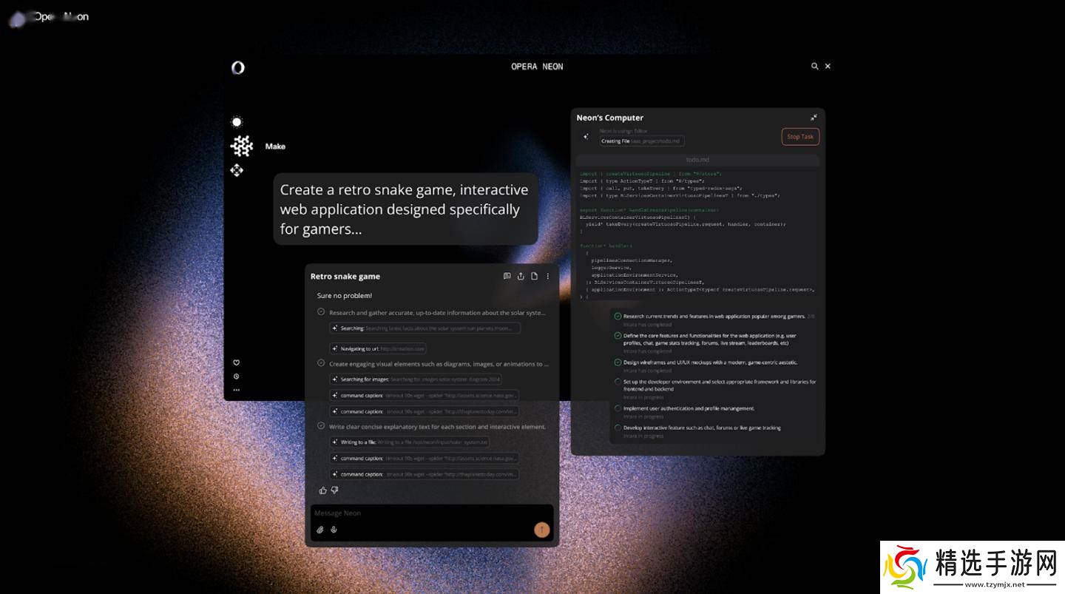Image resolution: width=1065 pixels, height=594 pixels.
Task: Open the search magnifier in Opera Neon
Action: point(814,67)
